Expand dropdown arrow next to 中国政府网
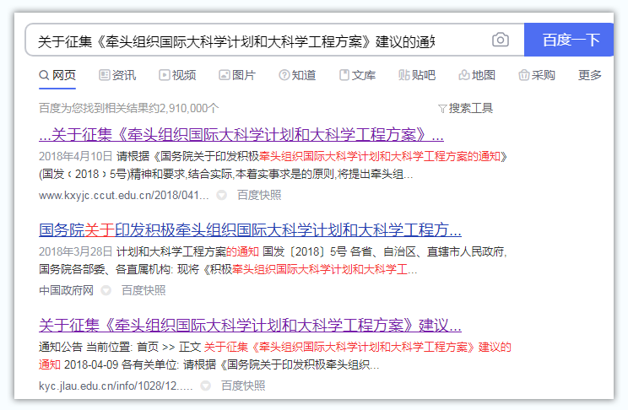 click(x=106, y=290)
